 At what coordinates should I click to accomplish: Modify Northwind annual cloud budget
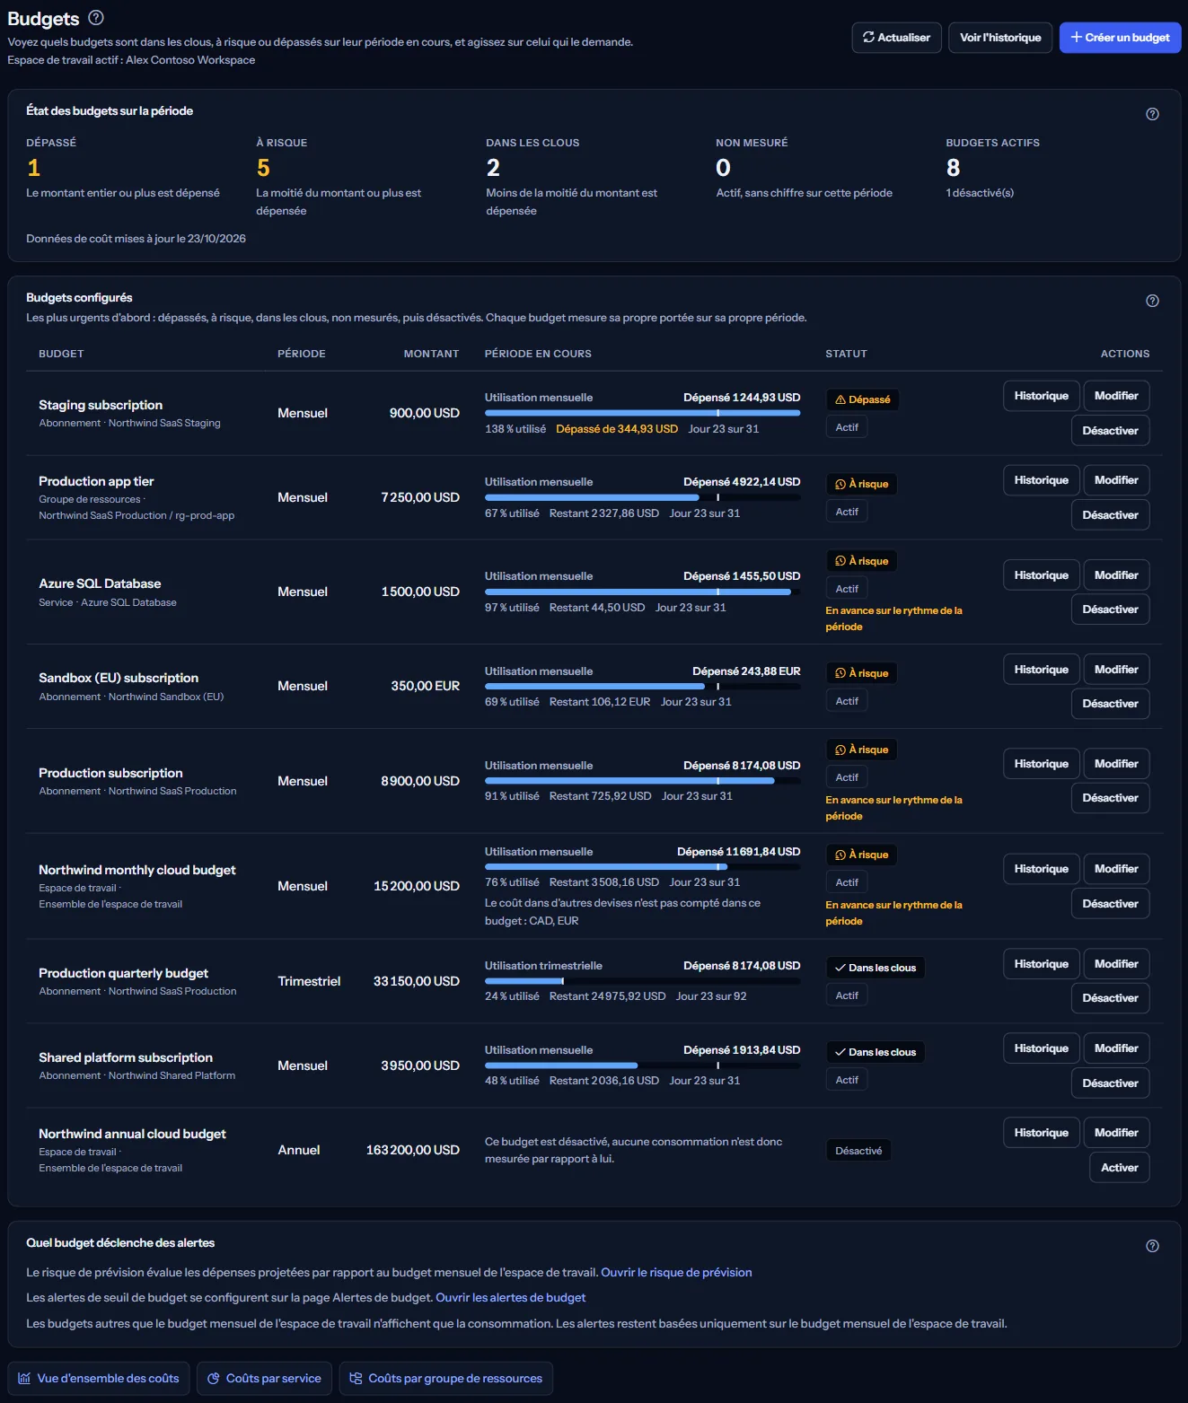click(x=1116, y=1133)
